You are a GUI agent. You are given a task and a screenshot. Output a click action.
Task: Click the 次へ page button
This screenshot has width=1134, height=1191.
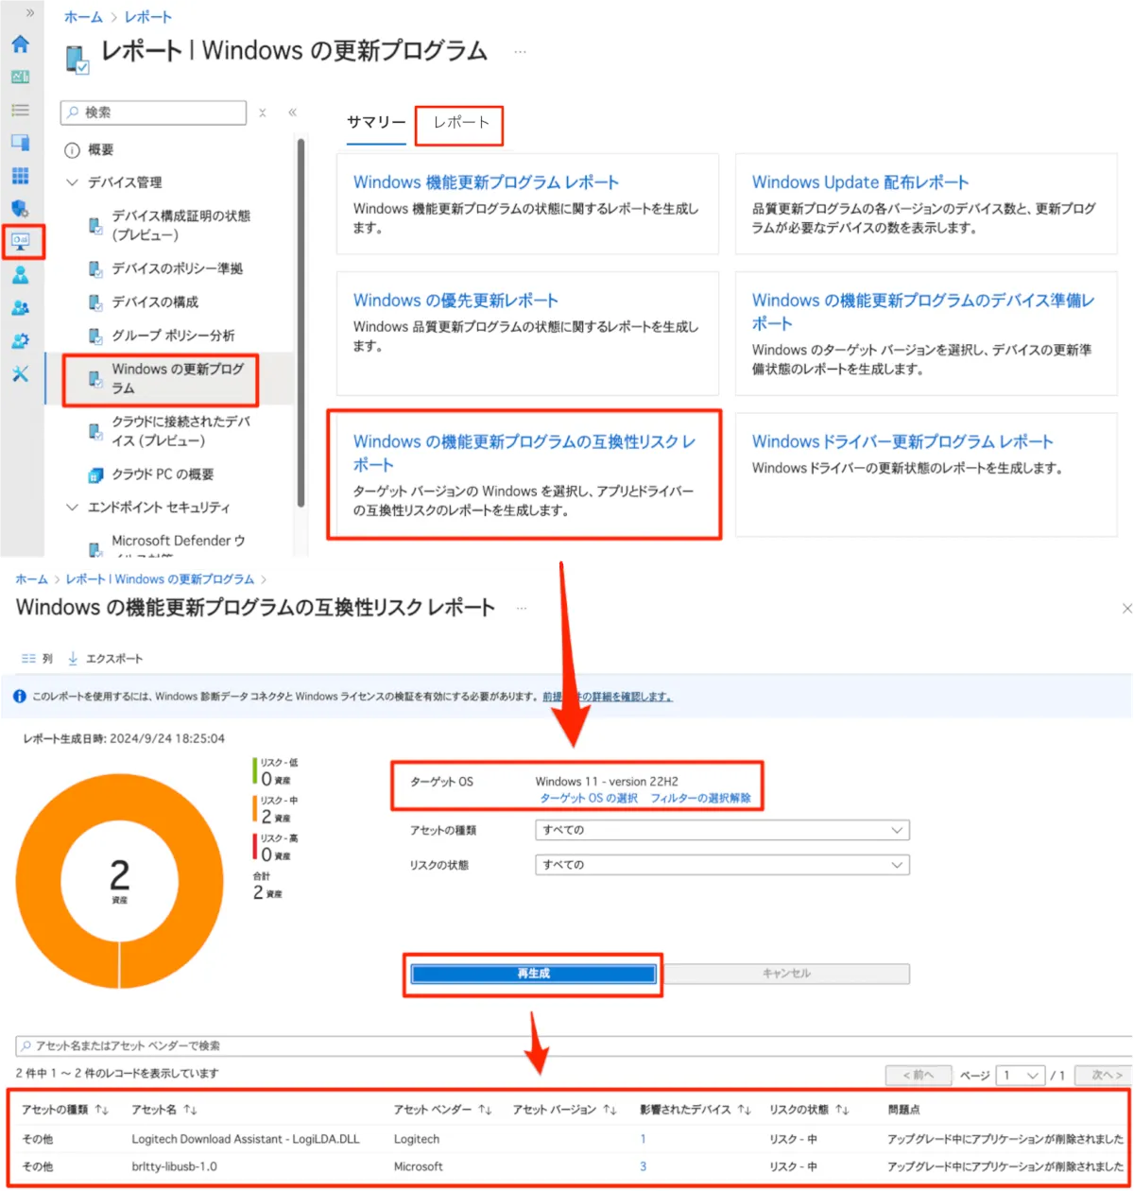(x=1106, y=1076)
